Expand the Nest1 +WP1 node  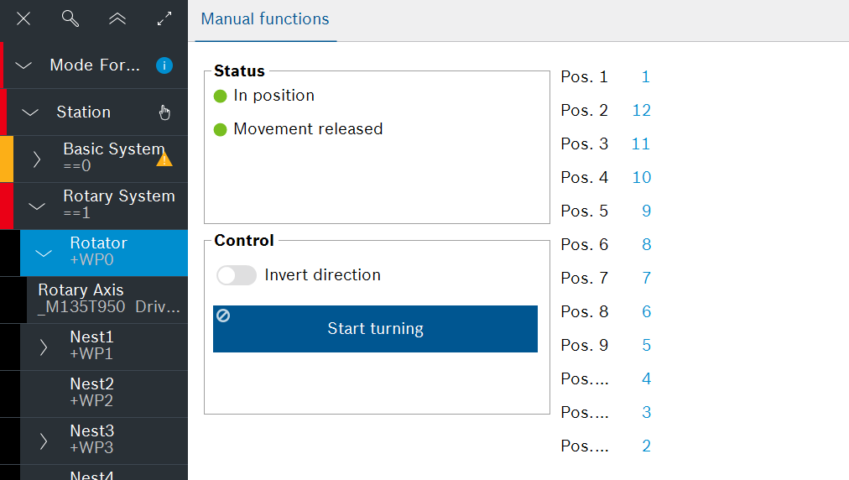tap(44, 347)
